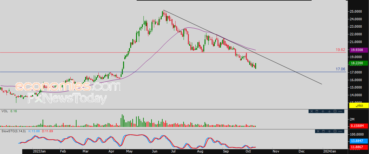Close the SlowSTO indicator panel
369x154 pixels.
[x=318, y=131]
